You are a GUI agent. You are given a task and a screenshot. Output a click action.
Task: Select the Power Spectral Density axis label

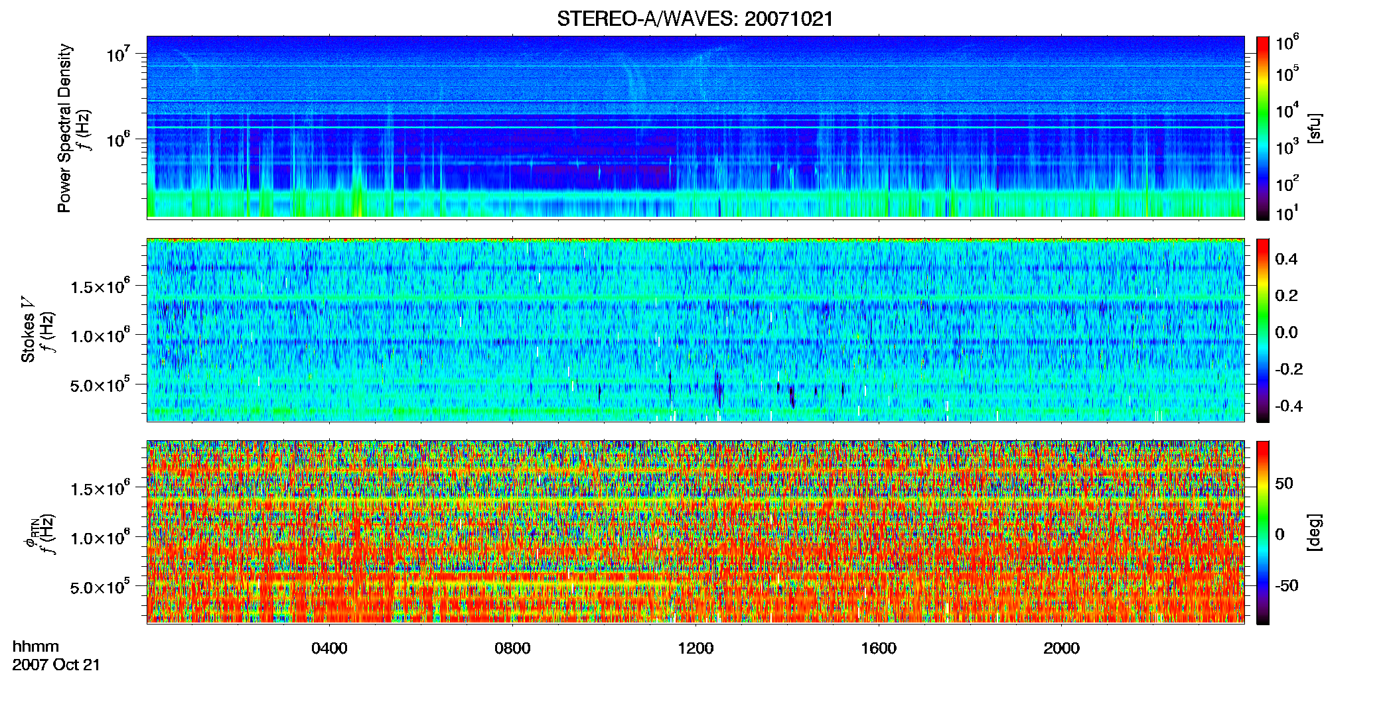pyautogui.click(x=64, y=128)
